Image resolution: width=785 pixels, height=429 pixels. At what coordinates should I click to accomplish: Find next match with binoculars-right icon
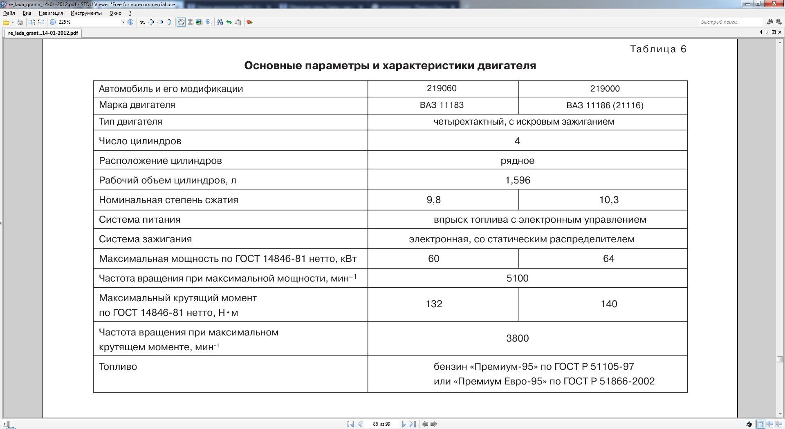click(x=778, y=22)
